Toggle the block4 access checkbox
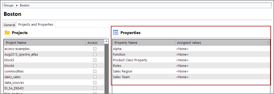 tap(95, 66)
